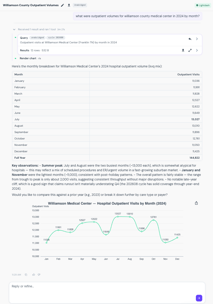
Task: Click the Lightdash status badge
Action: click(x=203, y=5)
